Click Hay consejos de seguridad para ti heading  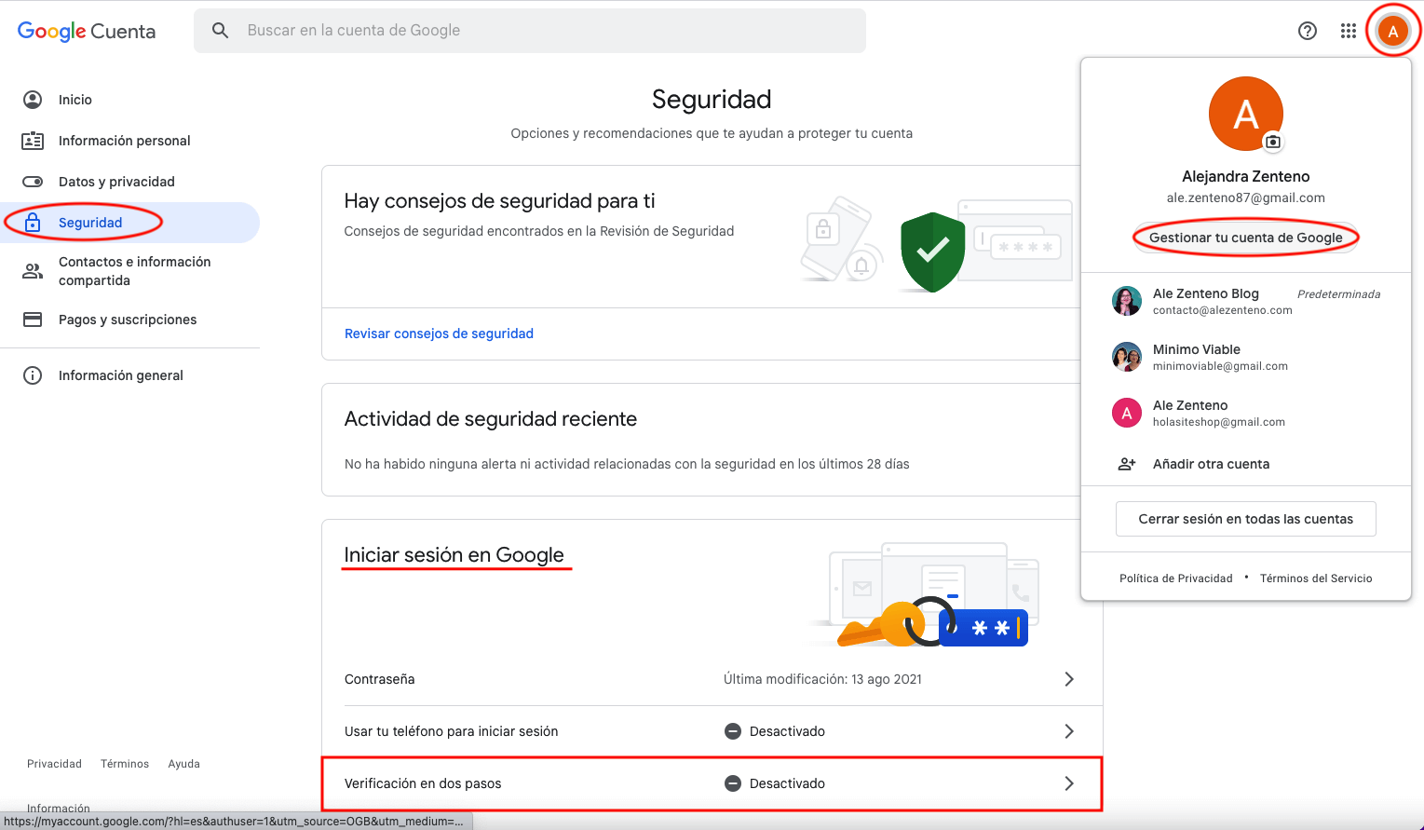499,201
